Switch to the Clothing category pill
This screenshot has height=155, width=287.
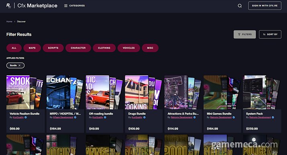pos(104,48)
